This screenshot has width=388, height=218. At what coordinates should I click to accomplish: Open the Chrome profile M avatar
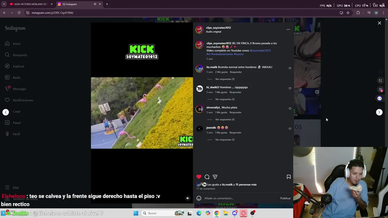[376, 13]
